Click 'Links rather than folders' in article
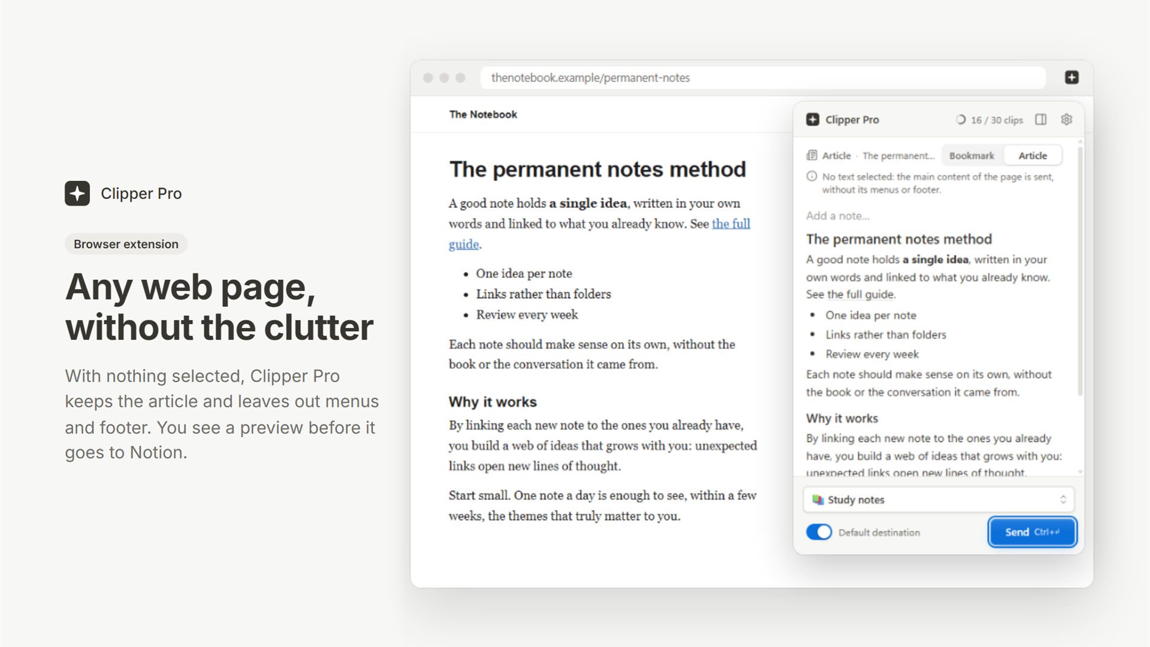This screenshot has height=647, width=1150. (x=543, y=294)
